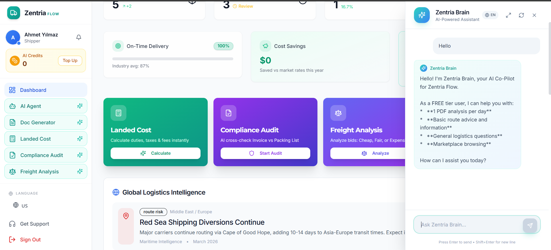The height and width of the screenshot is (250, 551).
Task: Click Zentria Brain assistant logo icon
Action: click(422, 15)
